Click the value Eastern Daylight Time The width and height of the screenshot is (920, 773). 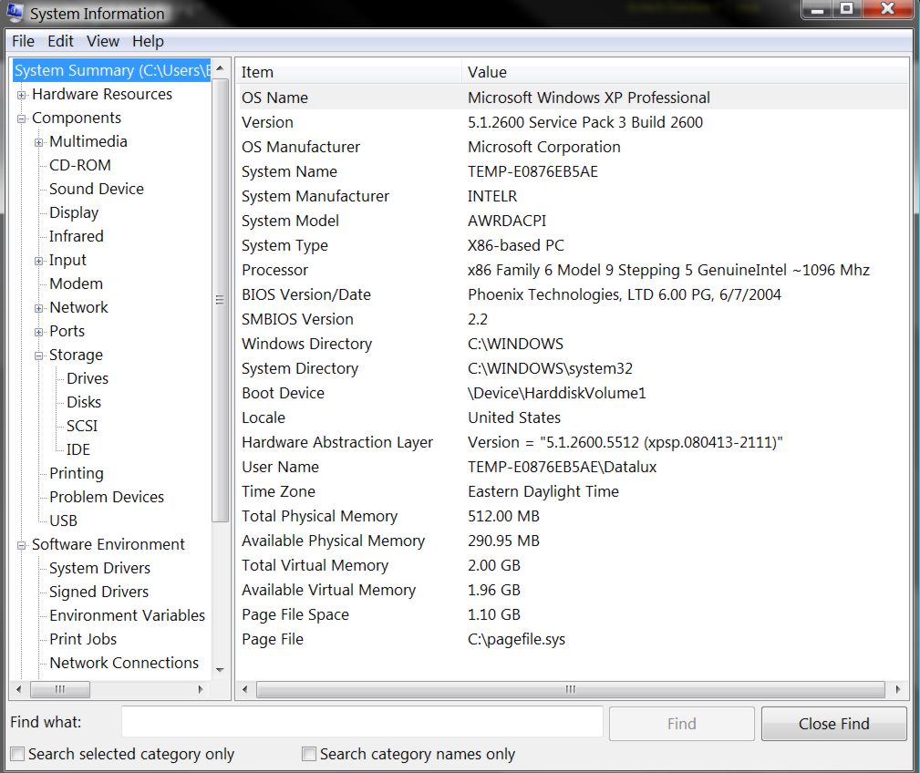(x=543, y=491)
